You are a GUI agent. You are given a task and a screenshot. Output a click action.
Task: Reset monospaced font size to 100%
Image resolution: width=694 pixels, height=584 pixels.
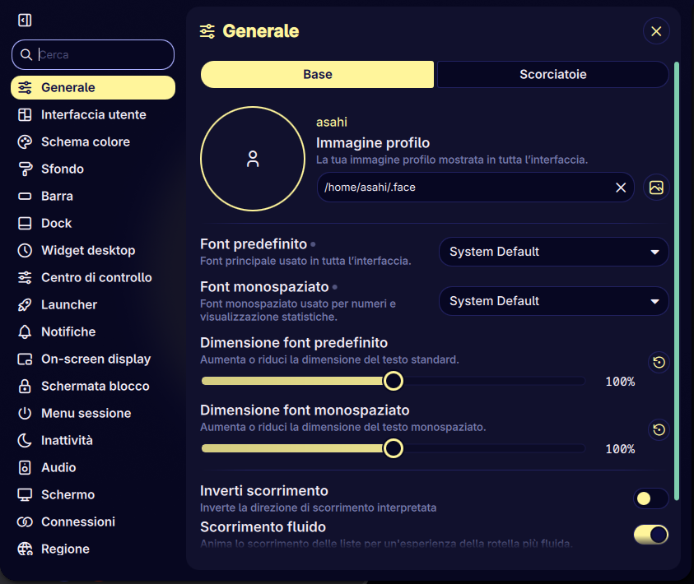[659, 429]
